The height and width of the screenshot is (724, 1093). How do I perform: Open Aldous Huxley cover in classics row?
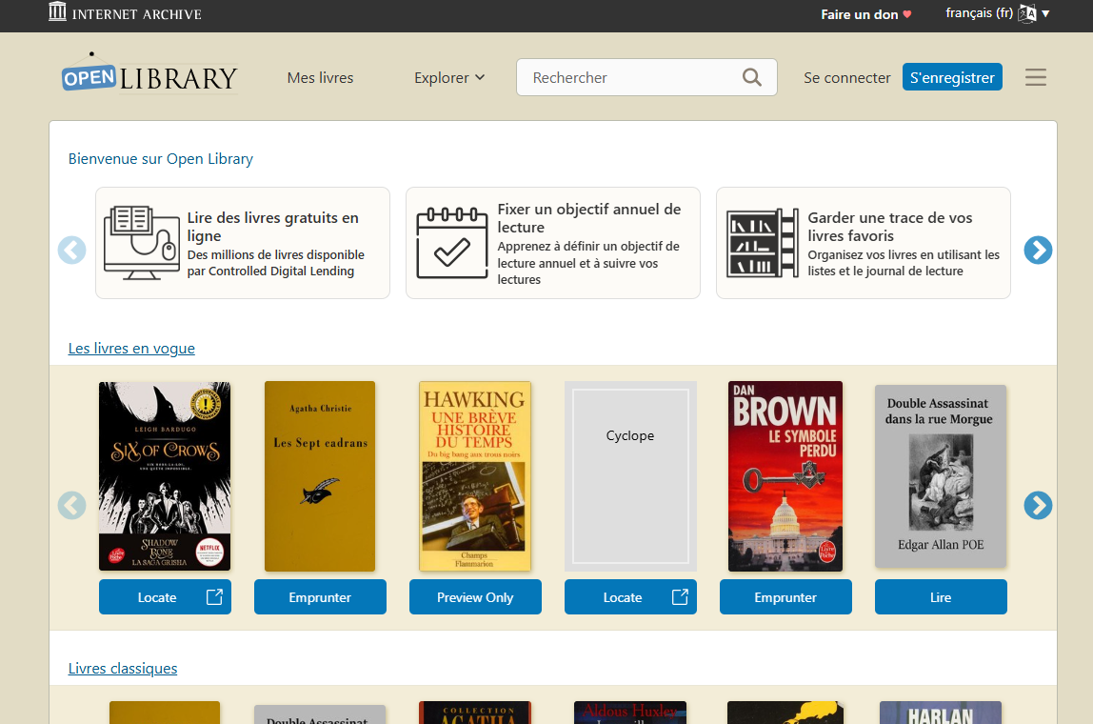[x=630, y=713]
